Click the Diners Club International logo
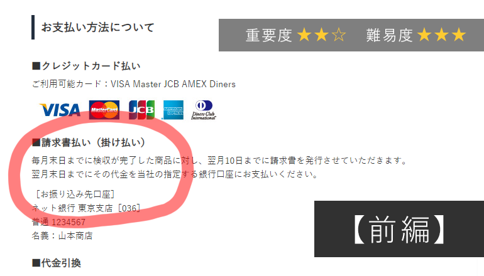The image size is (484, 276). point(204,110)
